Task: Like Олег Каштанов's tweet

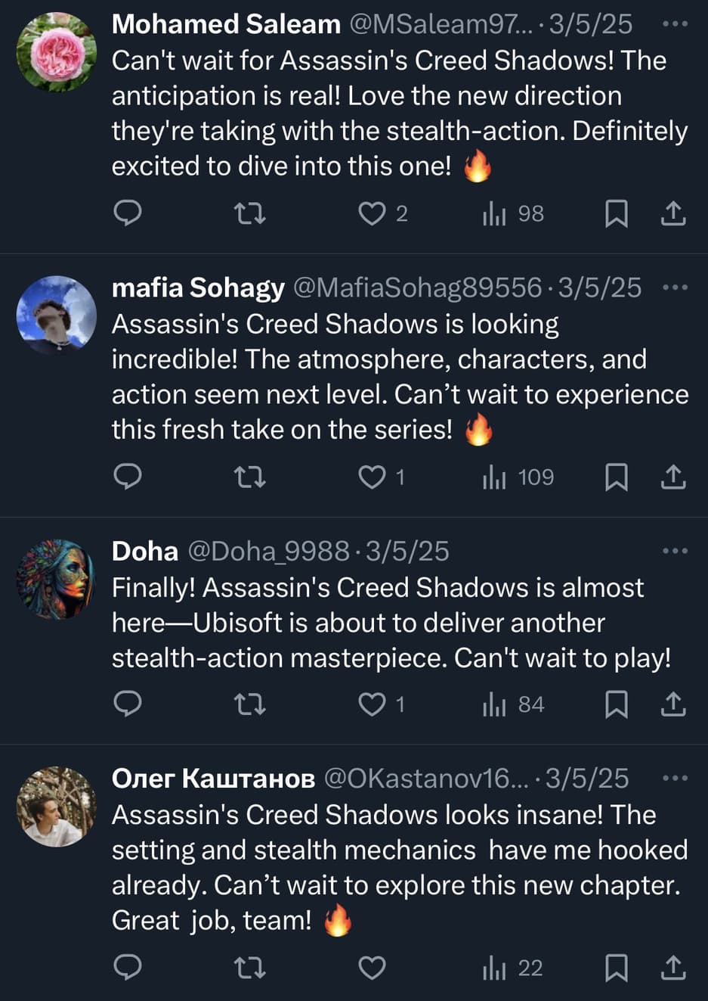Action: tap(372, 968)
